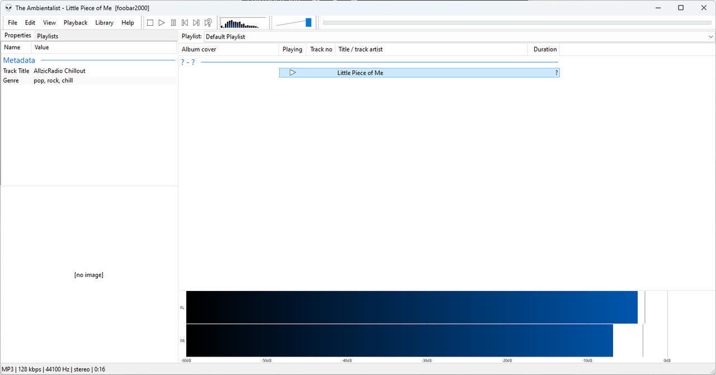Screen dimensions: 716x375
Task: Pause the track with the Pause button
Action: 173,23
